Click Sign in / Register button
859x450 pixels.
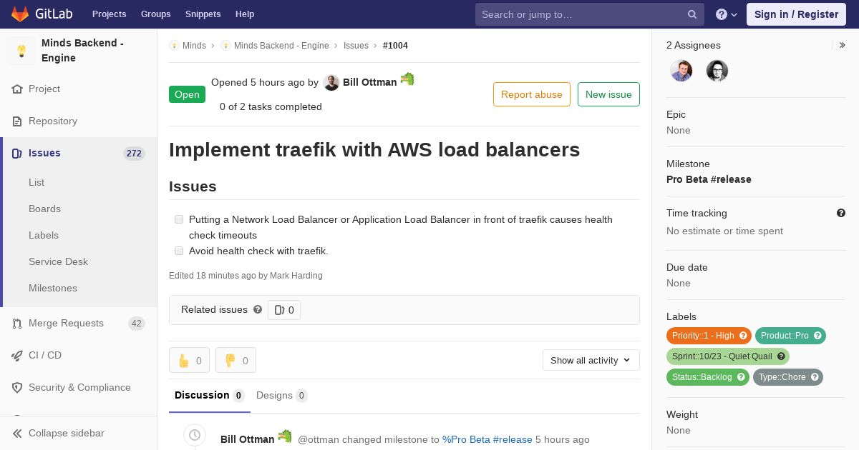[x=796, y=14]
